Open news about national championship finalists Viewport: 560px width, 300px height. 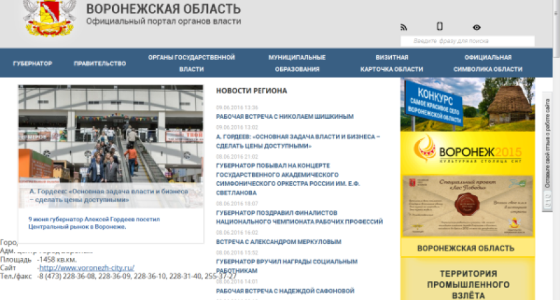299,217
